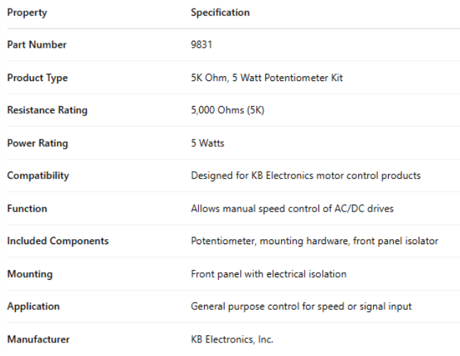The height and width of the screenshot is (356, 460).
Task: Select the Product Type label
Action: click(37, 78)
